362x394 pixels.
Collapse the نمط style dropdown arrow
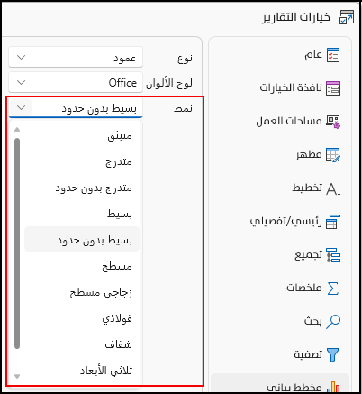[21, 107]
